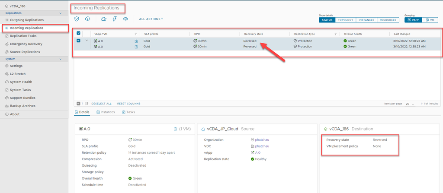Open the phatchau Organization link
Screen dimensions: 443x193
tap(262, 140)
